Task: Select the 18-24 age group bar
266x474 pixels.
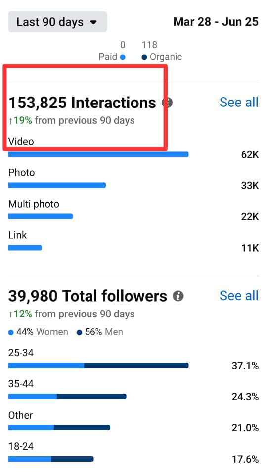Action: (51, 459)
